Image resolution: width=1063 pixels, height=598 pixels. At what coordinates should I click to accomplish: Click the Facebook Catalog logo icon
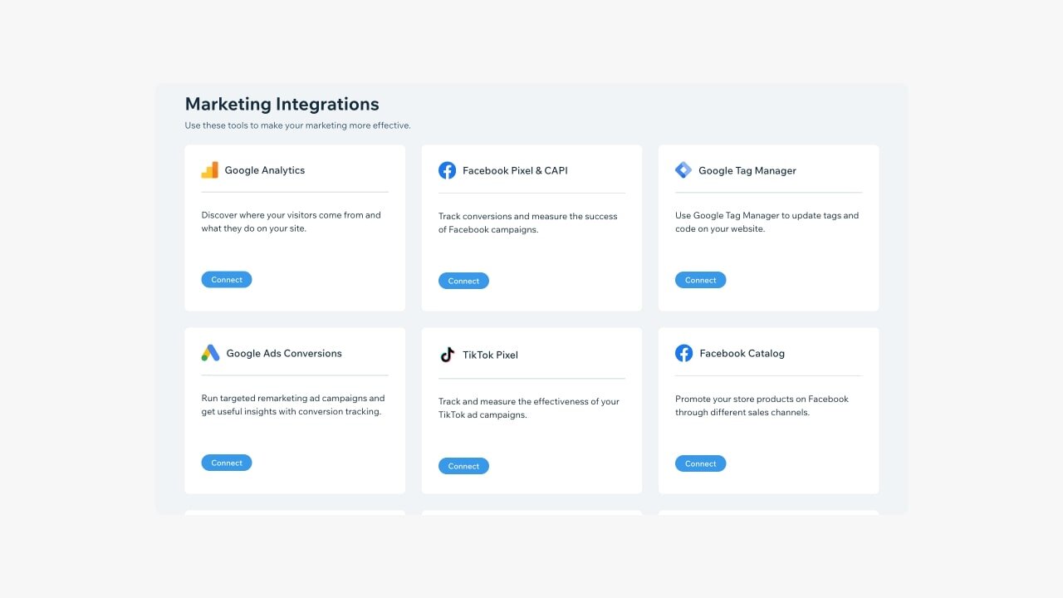[x=683, y=353]
